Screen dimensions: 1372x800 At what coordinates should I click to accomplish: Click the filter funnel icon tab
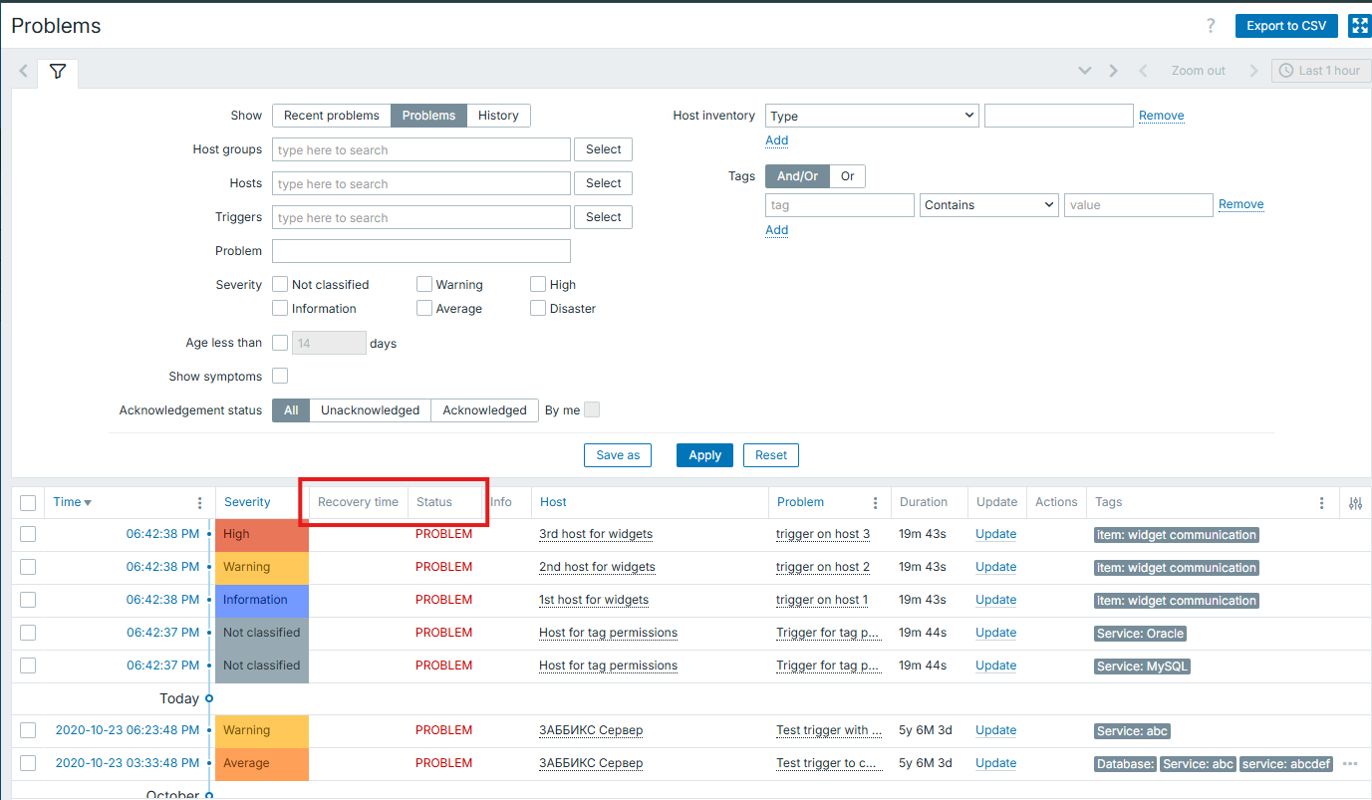click(x=58, y=72)
